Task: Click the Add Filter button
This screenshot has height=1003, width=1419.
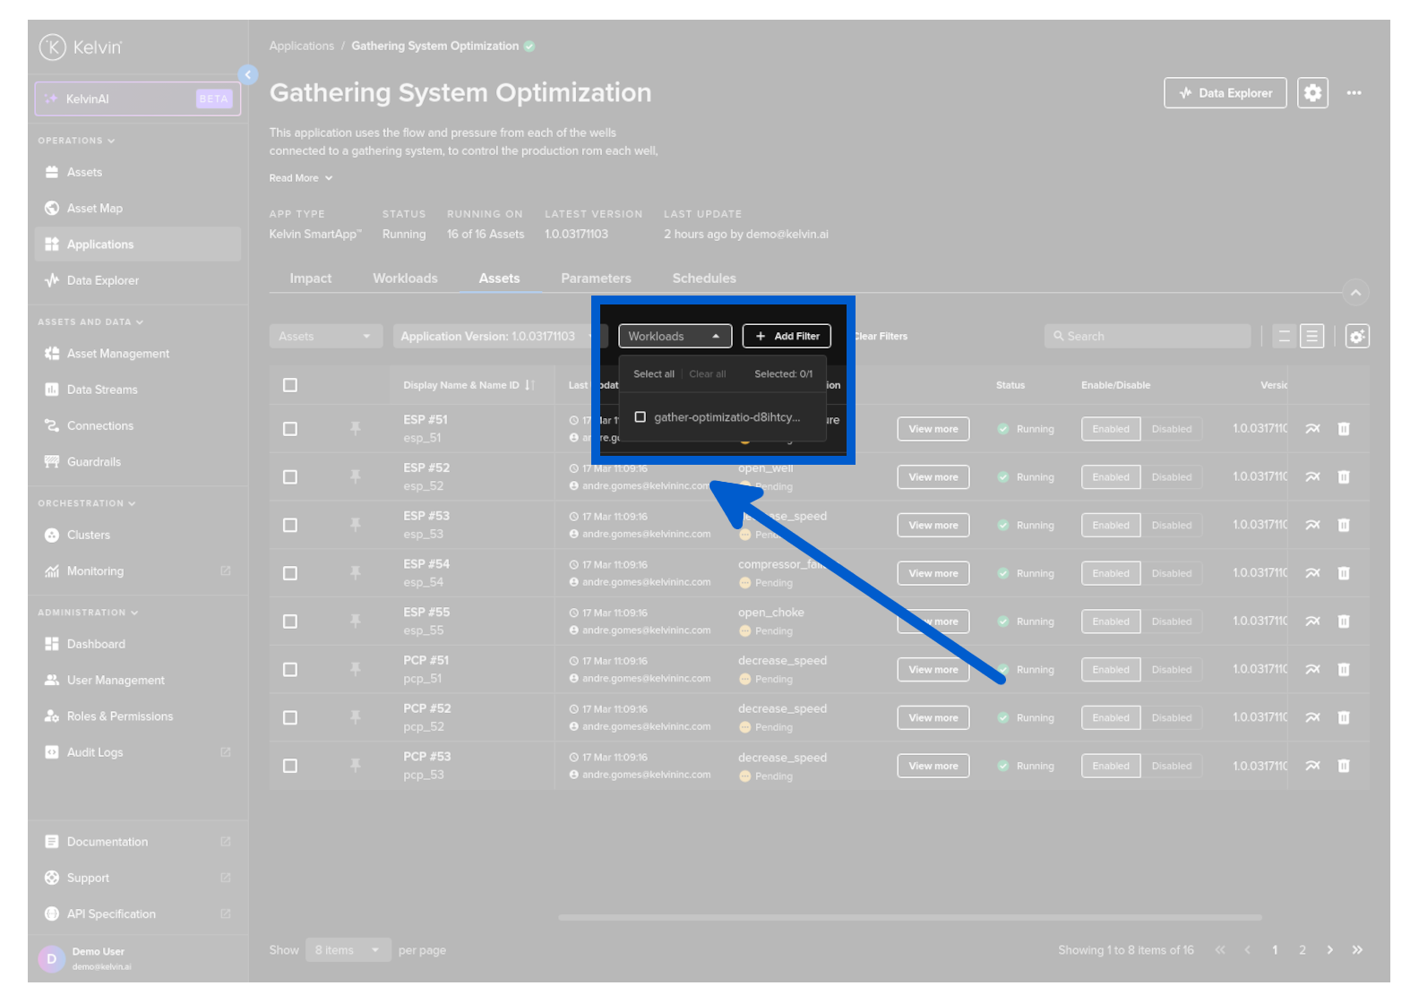Action: 787,337
